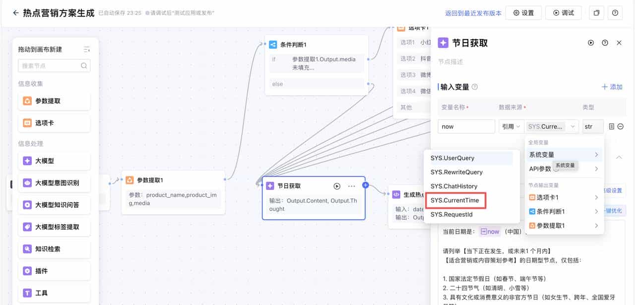Image resolution: width=635 pixels, height=305 pixels.
Task: Open the help icon in the 节日获取 panel
Action: (x=605, y=43)
